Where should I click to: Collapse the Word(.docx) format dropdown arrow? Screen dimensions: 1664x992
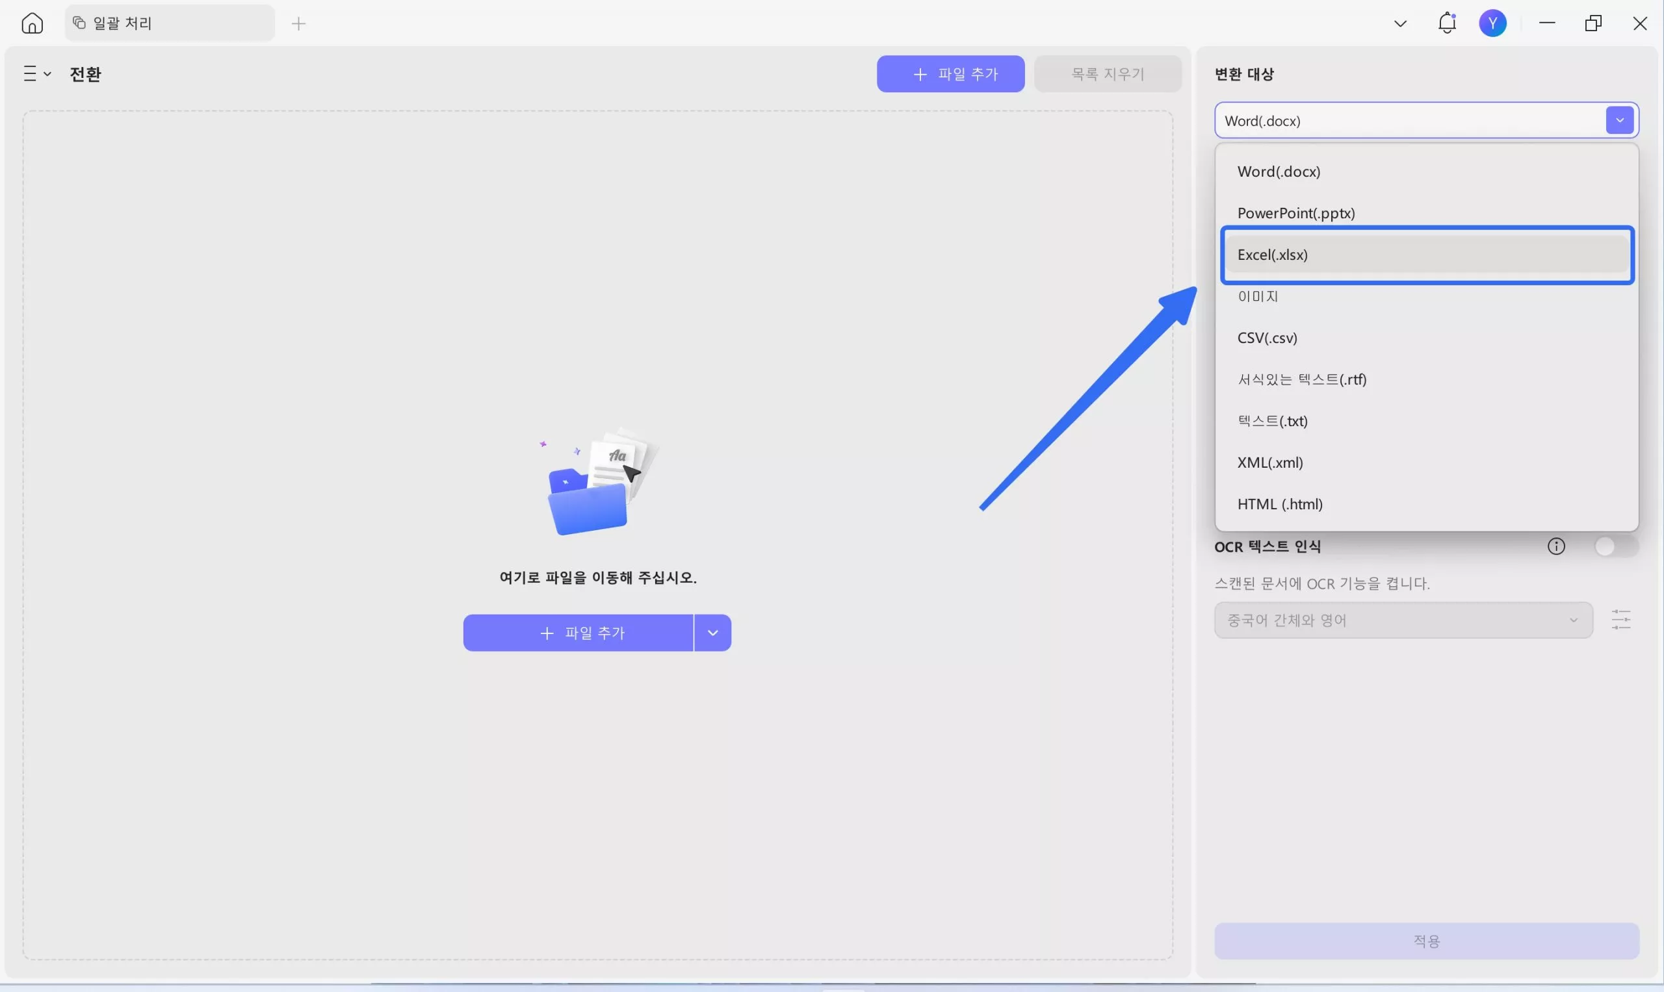click(1619, 120)
